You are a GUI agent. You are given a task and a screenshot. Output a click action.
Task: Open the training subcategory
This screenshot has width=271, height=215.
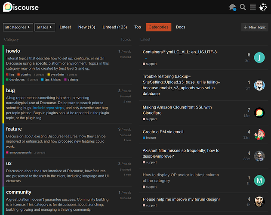tap(71, 80)
